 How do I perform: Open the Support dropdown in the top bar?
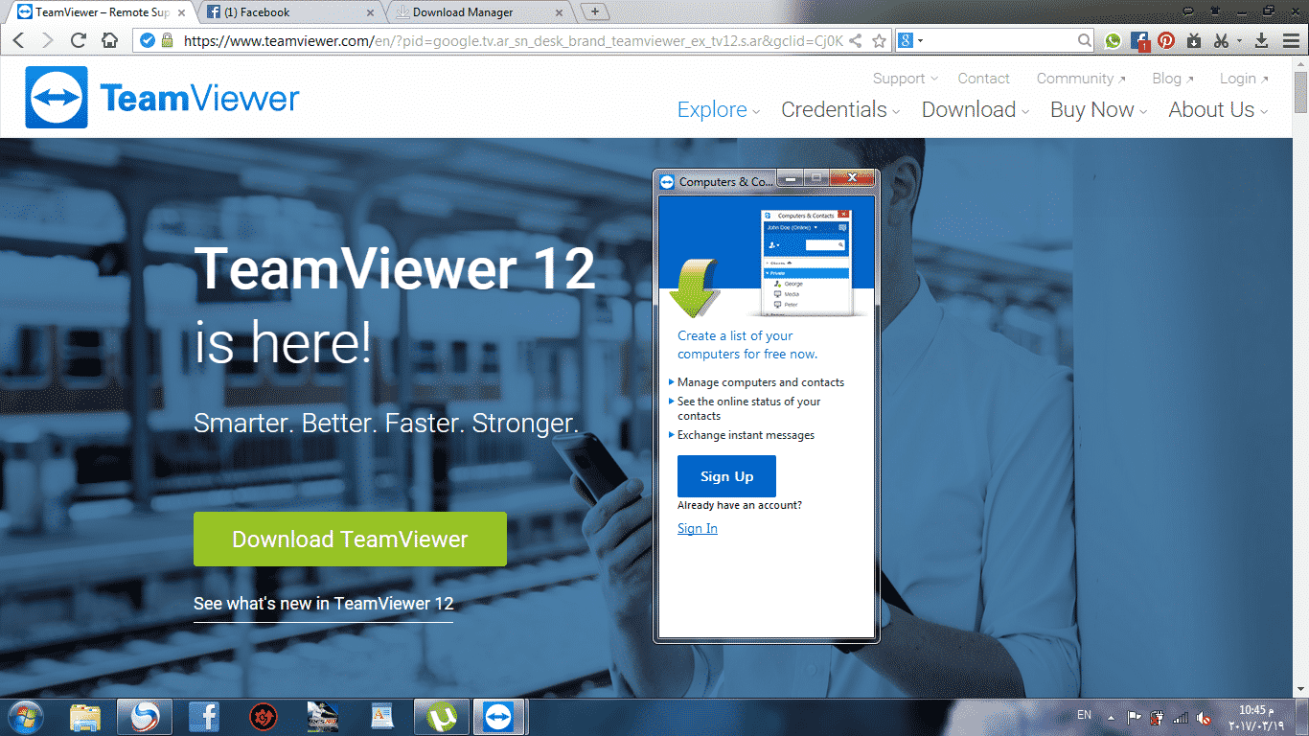pos(905,79)
